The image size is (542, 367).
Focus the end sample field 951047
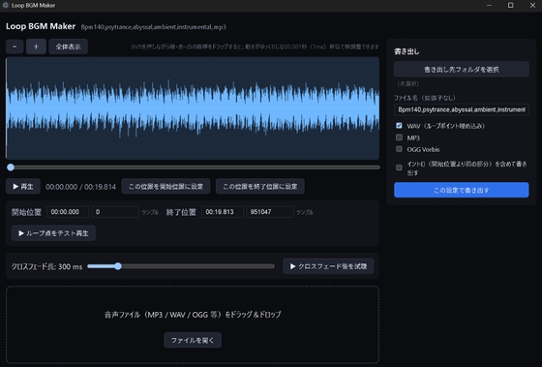(x=270, y=212)
